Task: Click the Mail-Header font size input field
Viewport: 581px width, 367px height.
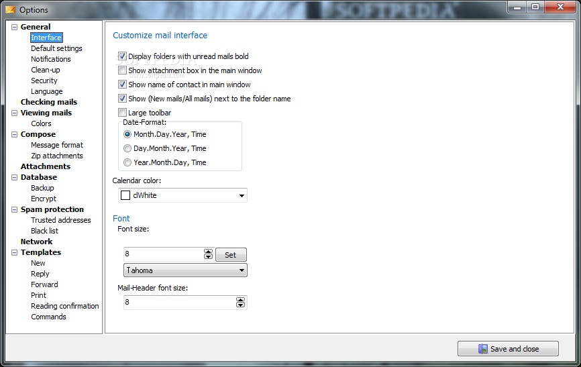Action: pyautogui.click(x=180, y=303)
